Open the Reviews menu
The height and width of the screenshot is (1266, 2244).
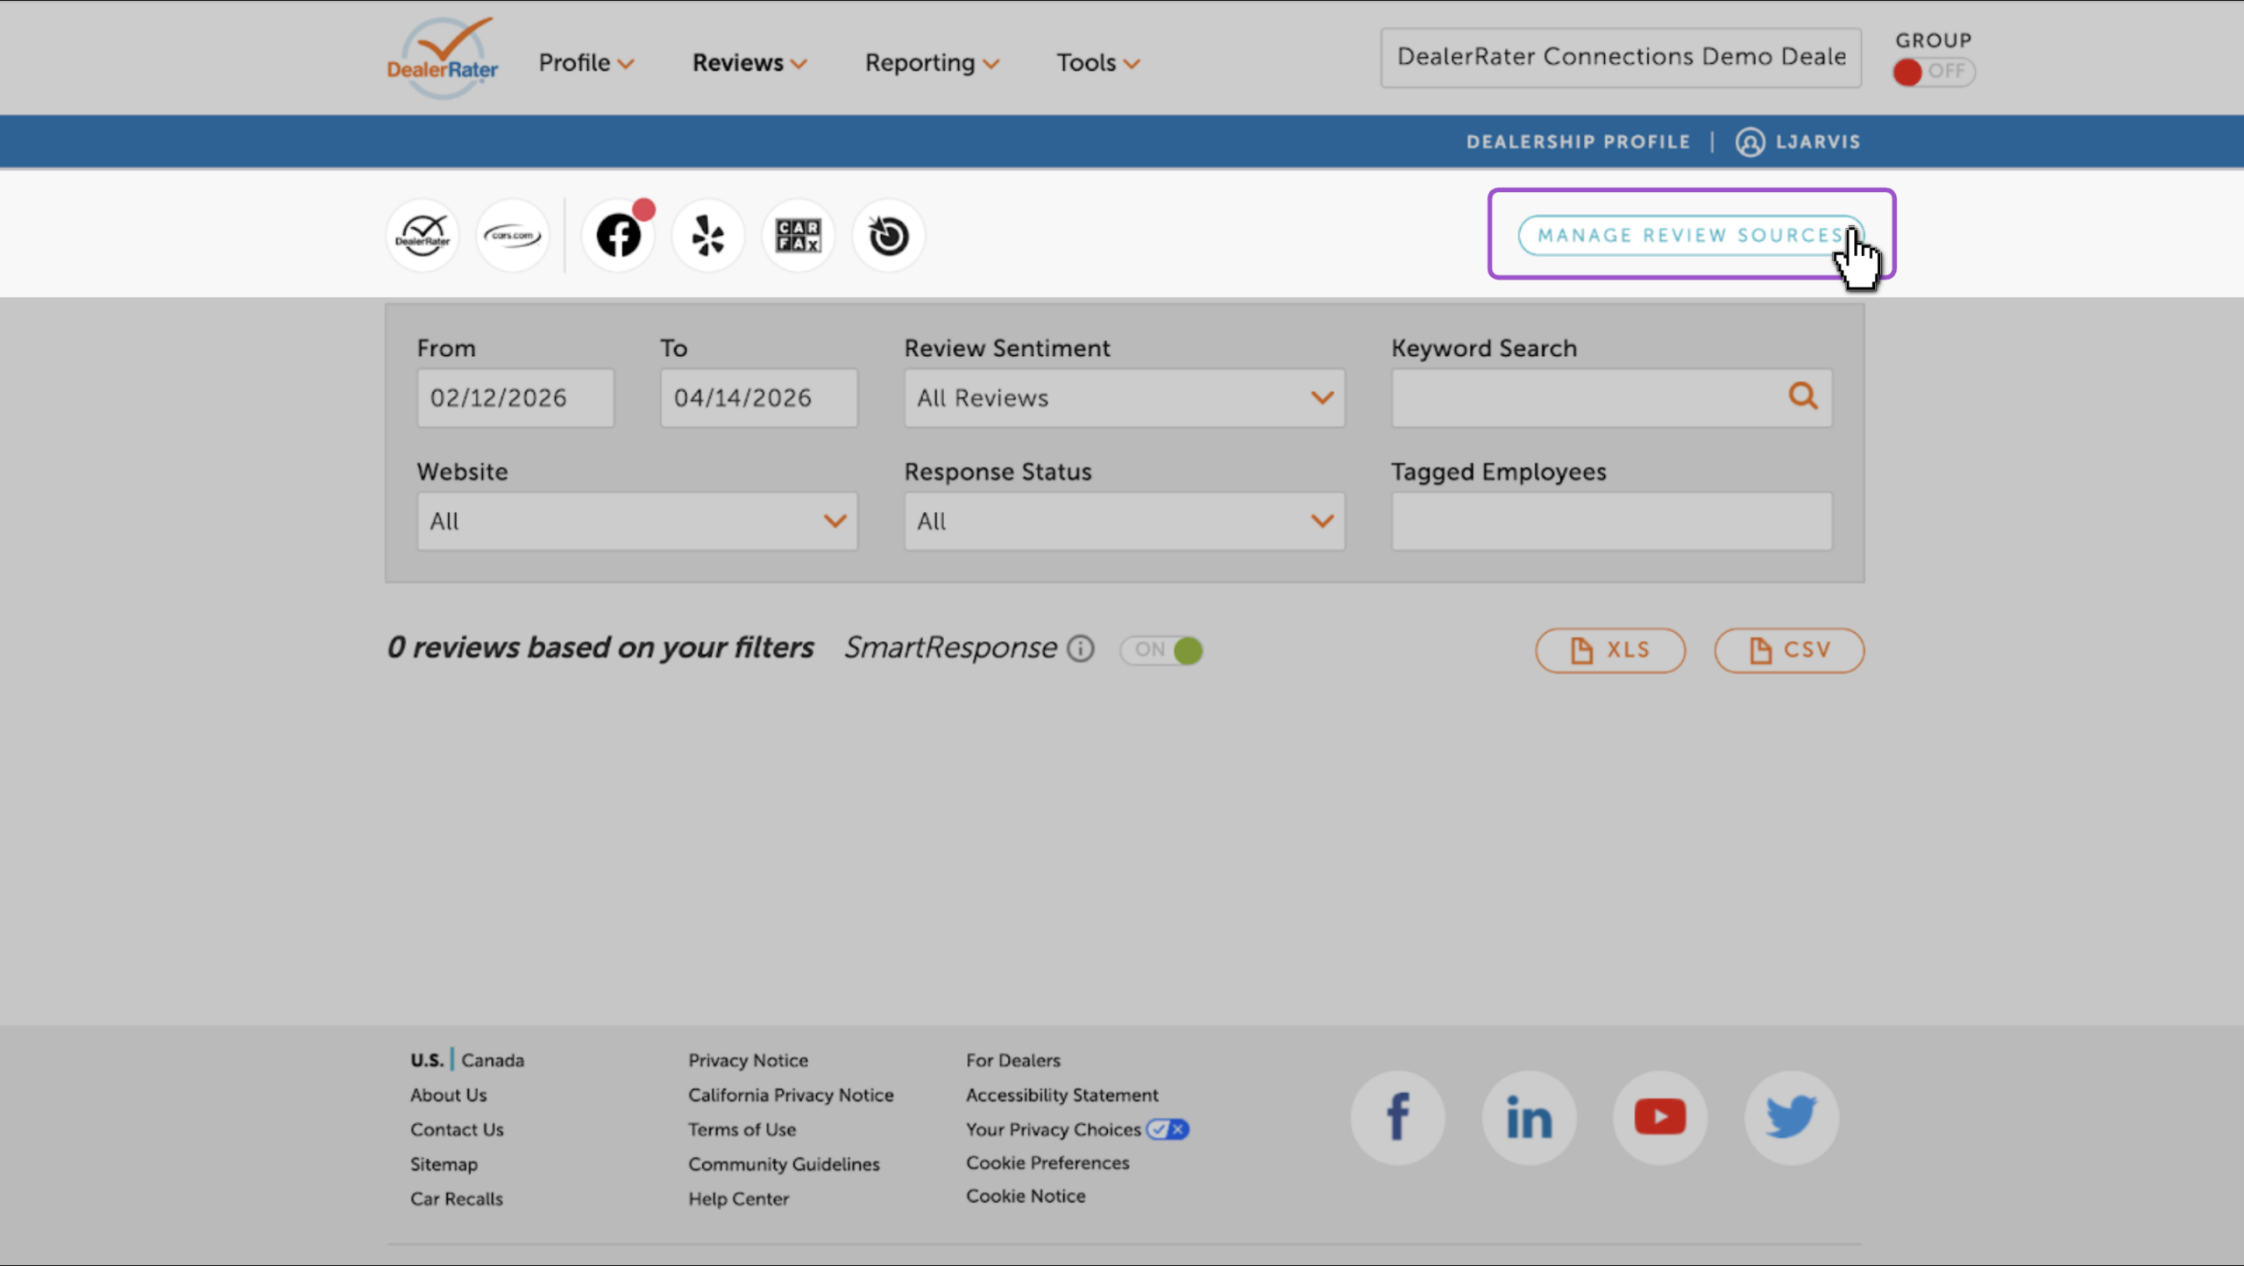point(749,63)
